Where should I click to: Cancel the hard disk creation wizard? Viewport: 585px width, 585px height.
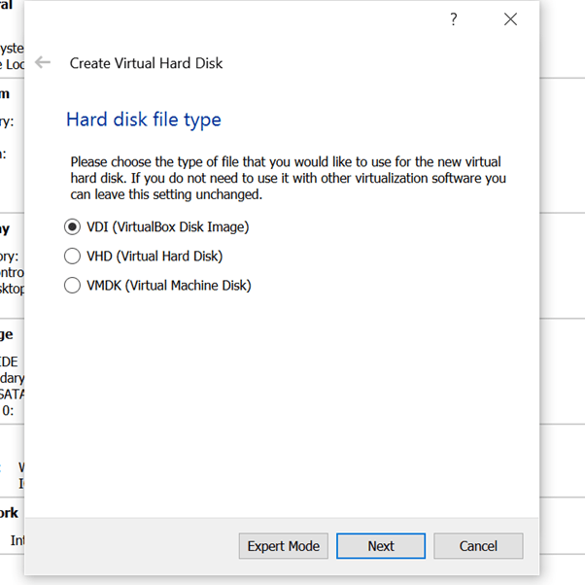tap(478, 546)
